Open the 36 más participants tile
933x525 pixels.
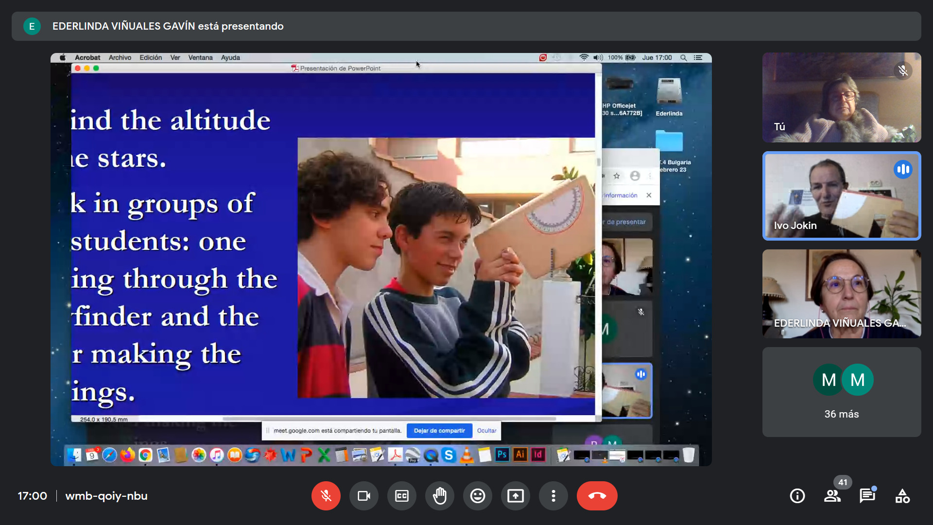pyautogui.click(x=842, y=392)
